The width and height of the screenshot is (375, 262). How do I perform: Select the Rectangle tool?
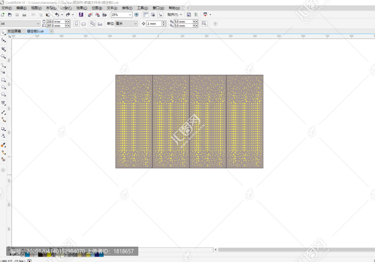pyautogui.click(x=3, y=80)
